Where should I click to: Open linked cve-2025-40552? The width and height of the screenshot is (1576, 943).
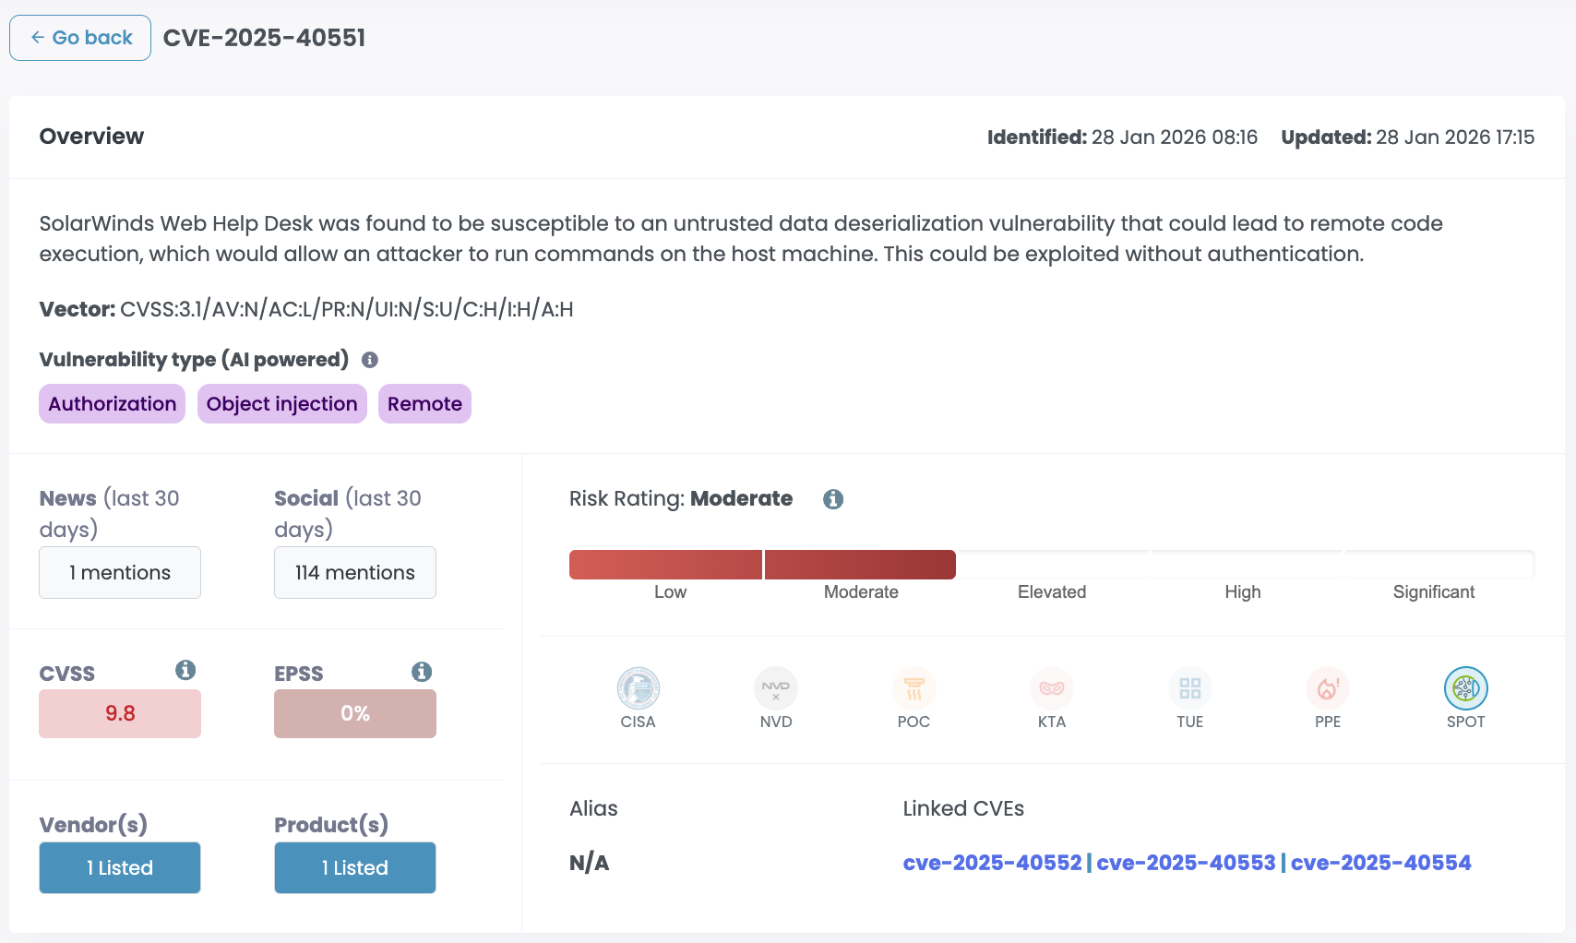pyautogui.click(x=992, y=863)
